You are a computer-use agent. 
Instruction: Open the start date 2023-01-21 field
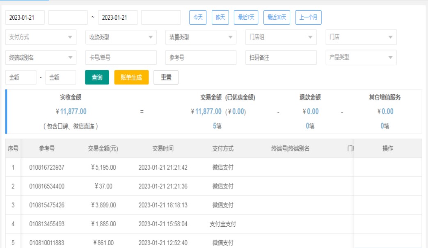[x=25, y=18]
